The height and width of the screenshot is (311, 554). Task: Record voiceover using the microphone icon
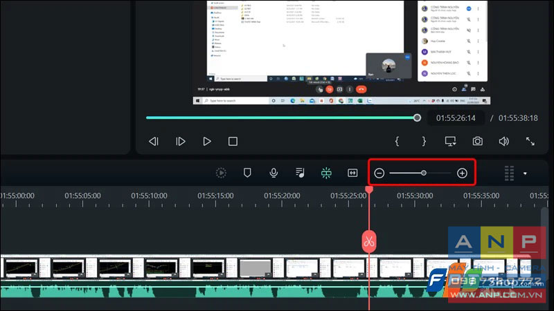pos(274,173)
